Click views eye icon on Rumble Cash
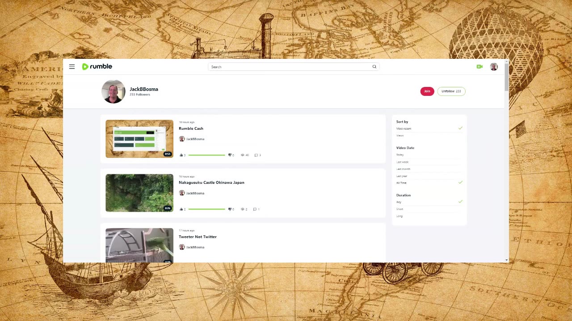 tap(243, 155)
